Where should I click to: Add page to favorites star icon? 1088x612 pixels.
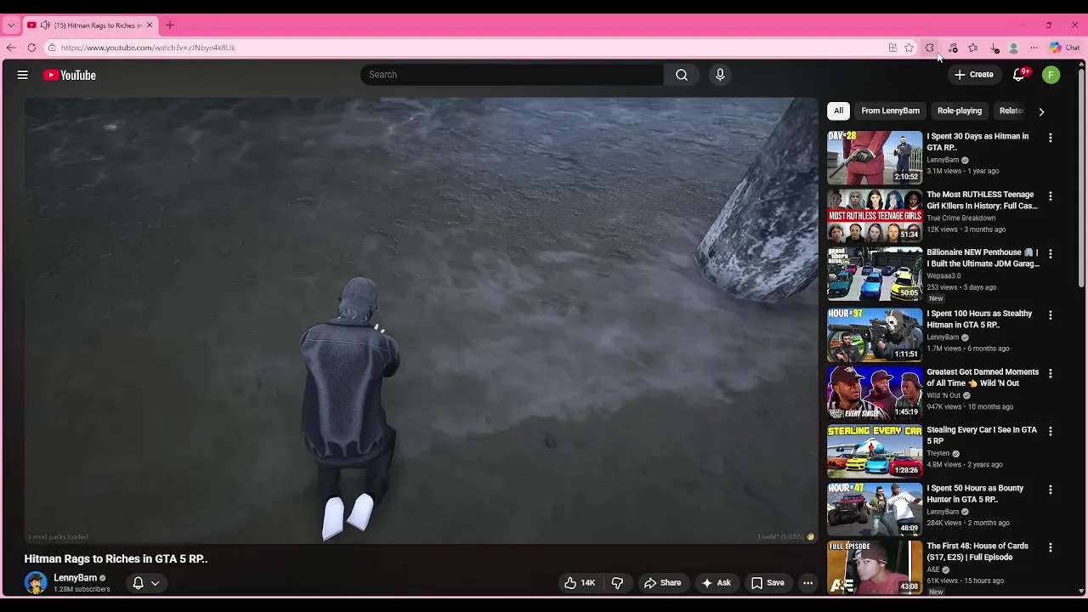click(909, 48)
